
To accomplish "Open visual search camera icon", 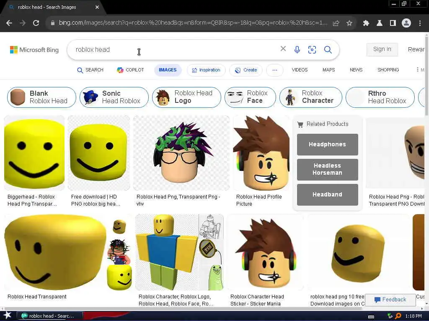I will (312, 49).
